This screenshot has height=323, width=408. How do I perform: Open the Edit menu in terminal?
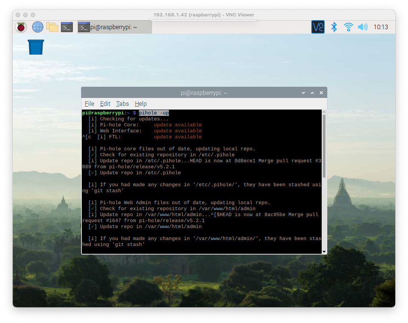(x=105, y=104)
